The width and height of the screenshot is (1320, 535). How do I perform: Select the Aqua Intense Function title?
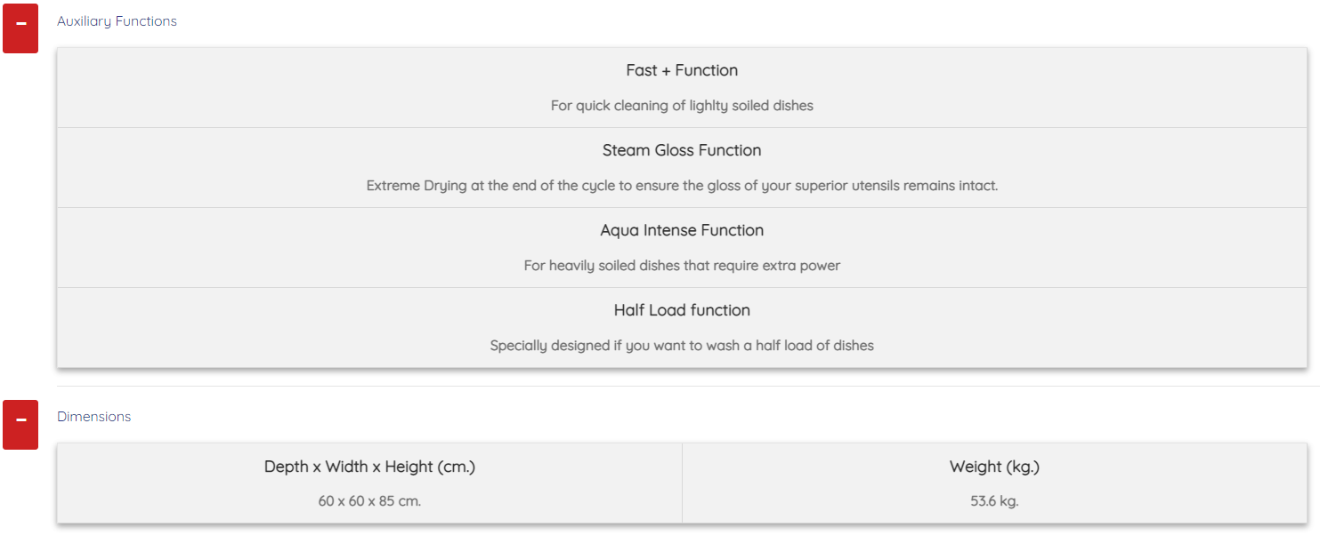(682, 230)
